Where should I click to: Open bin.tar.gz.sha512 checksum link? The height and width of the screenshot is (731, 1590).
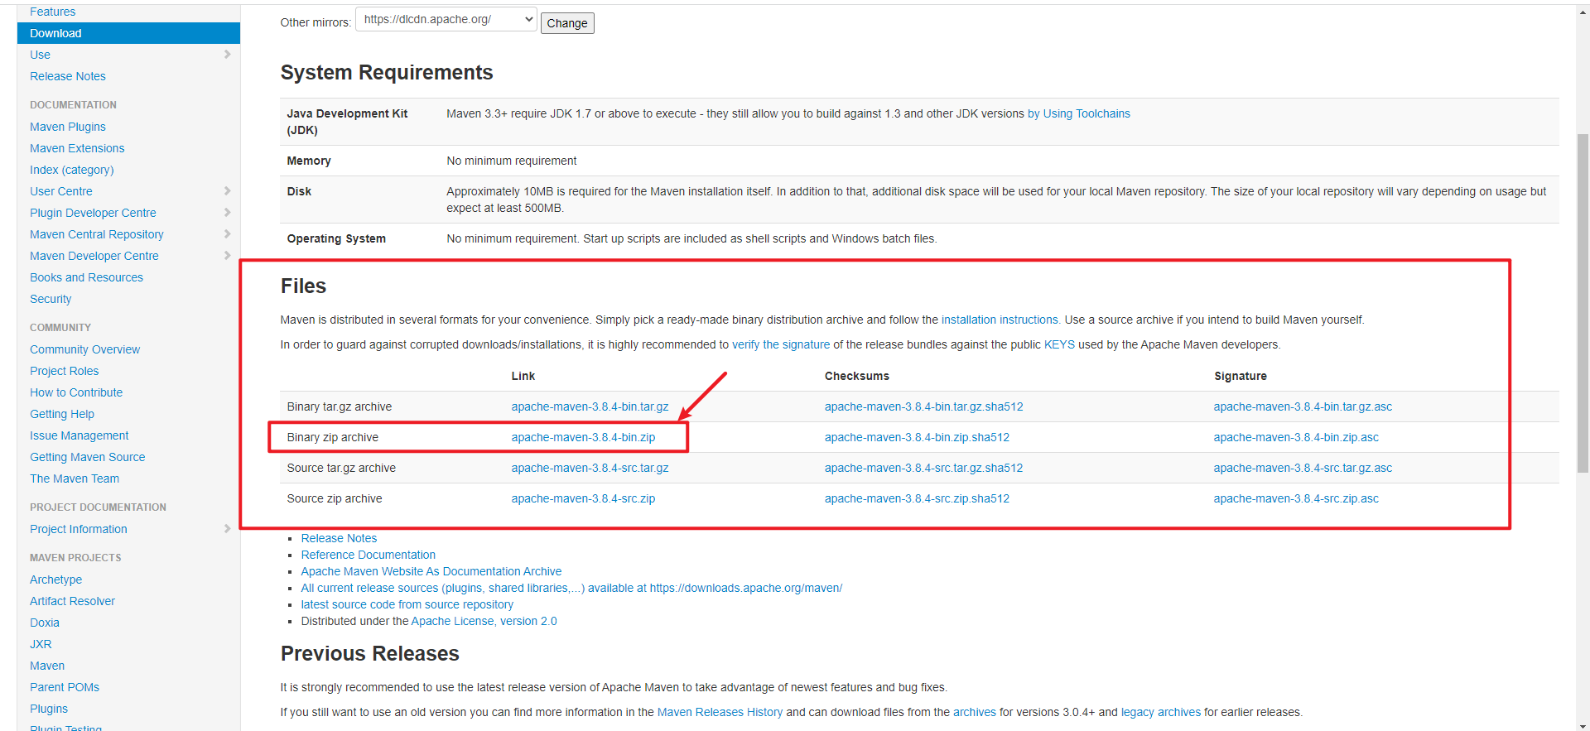pyautogui.click(x=923, y=406)
